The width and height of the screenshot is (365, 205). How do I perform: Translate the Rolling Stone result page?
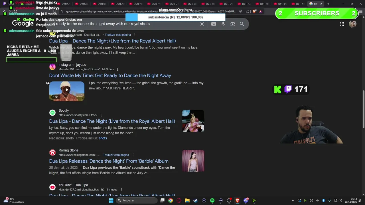pyautogui.click(x=116, y=155)
